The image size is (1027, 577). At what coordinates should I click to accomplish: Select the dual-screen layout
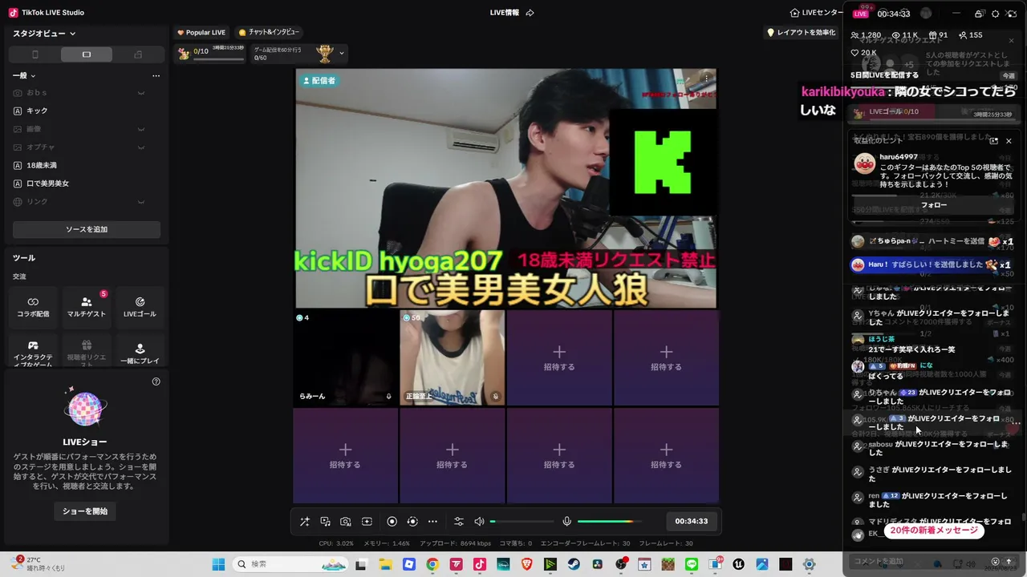point(138,54)
